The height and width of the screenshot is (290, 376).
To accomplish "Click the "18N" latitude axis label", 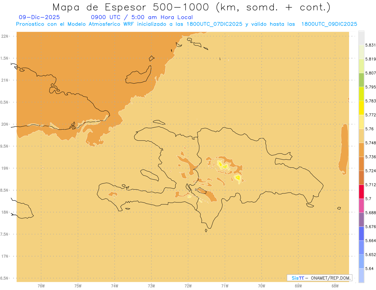I will pos(5,212).
